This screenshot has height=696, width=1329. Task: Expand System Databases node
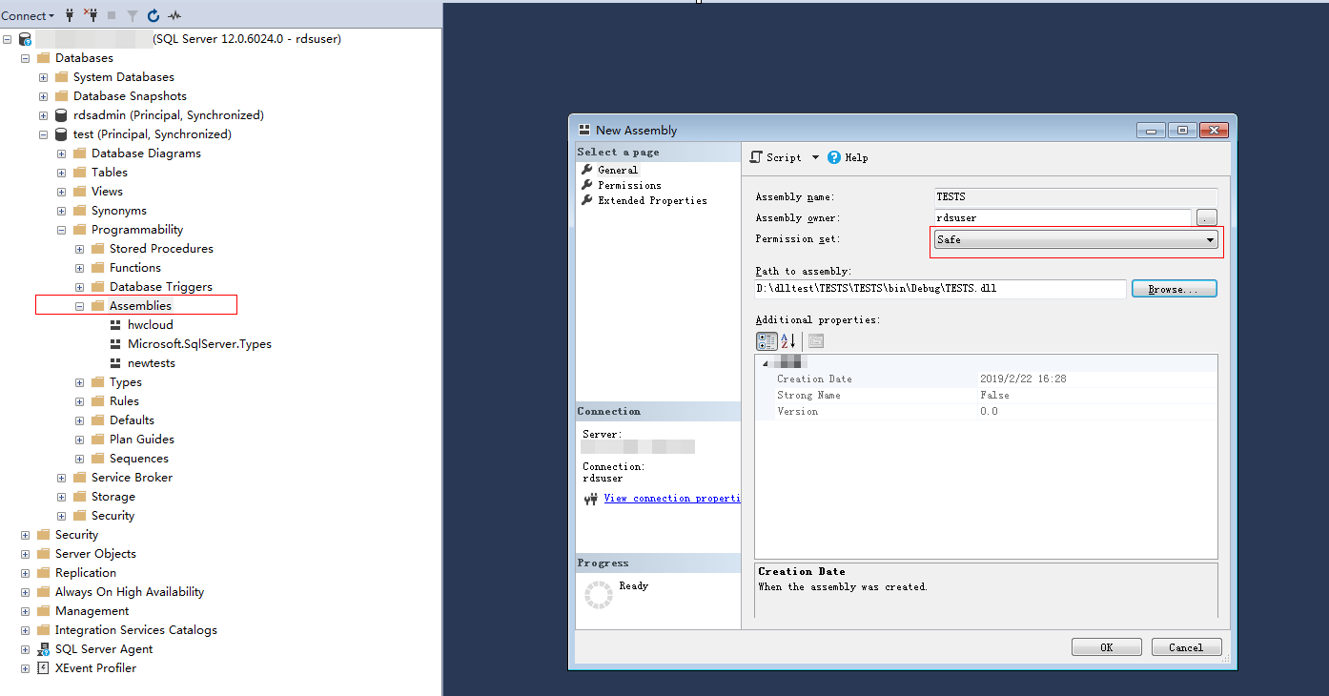pos(44,77)
